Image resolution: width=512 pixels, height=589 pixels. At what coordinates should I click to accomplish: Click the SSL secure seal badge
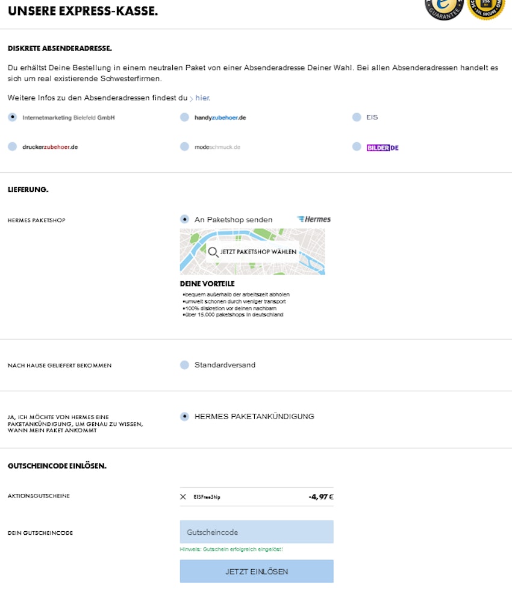[486, 7]
